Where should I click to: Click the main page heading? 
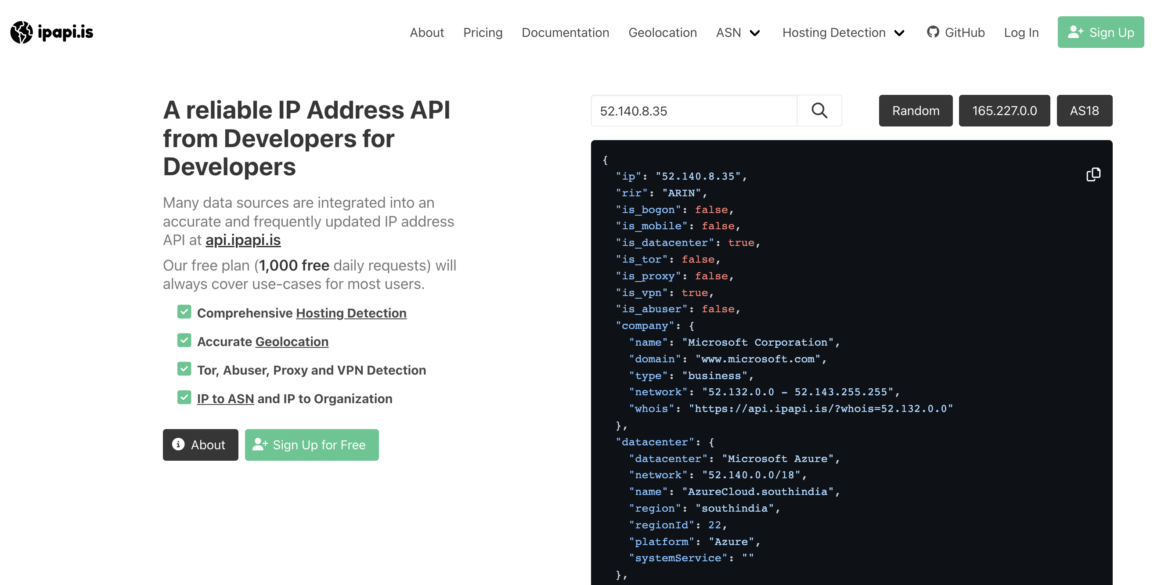pos(306,138)
